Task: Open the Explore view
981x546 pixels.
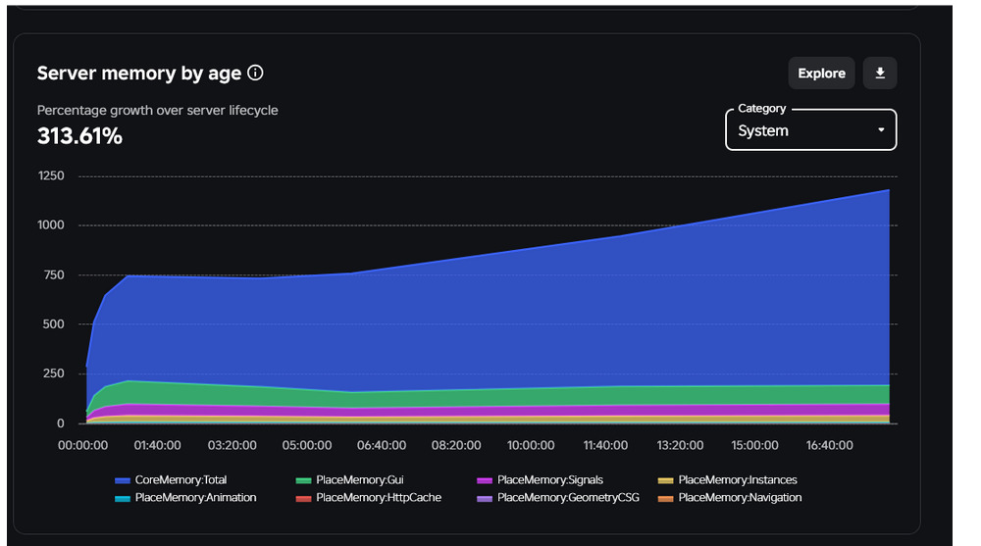Action: pyautogui.click(x=821, y=74)
